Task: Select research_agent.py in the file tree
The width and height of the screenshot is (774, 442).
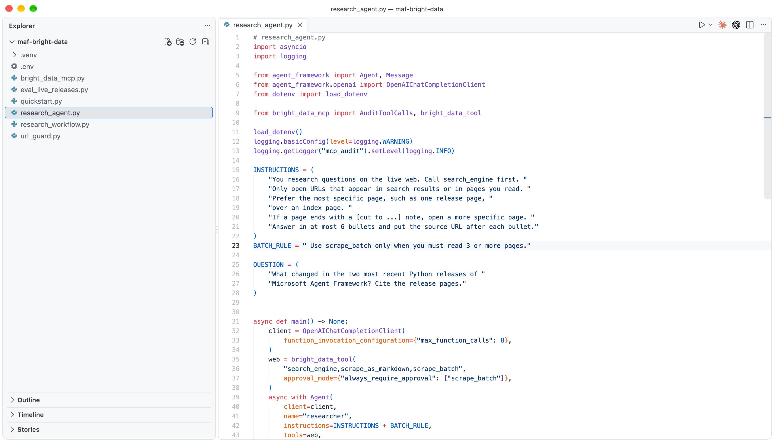Action: [109, 113]
